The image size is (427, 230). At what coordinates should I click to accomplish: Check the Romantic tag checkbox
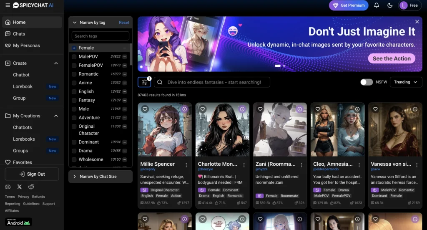(x=74, y=74)
